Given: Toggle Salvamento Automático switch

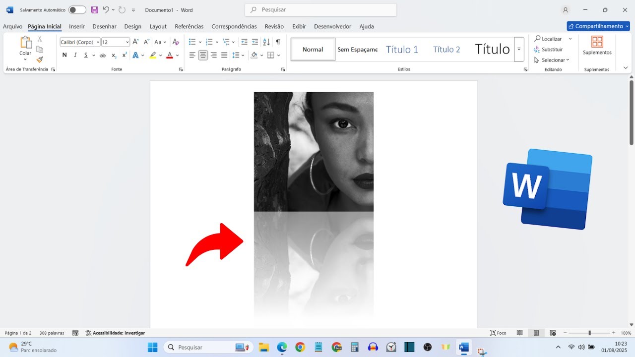Looking at the screenshot, I should pyautogui.click(x=77, y=10).
